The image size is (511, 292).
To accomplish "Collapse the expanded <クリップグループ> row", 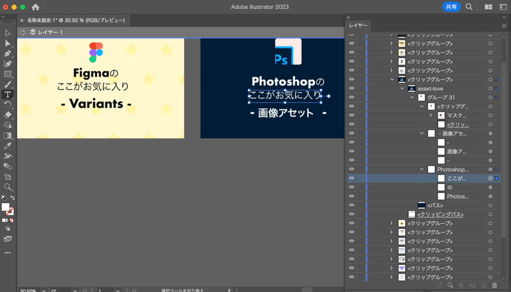I will (x=392, y=79).
